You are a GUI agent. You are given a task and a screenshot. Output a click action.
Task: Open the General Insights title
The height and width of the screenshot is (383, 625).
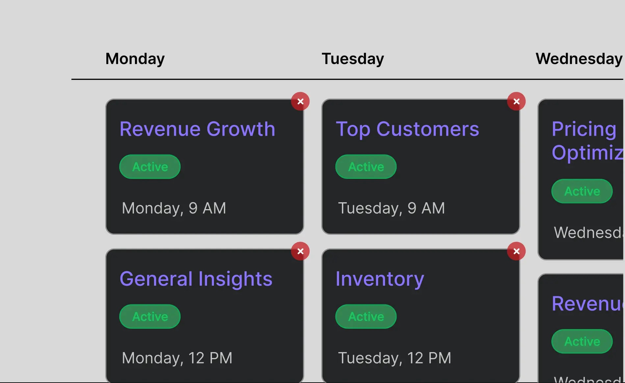point(196,279)
